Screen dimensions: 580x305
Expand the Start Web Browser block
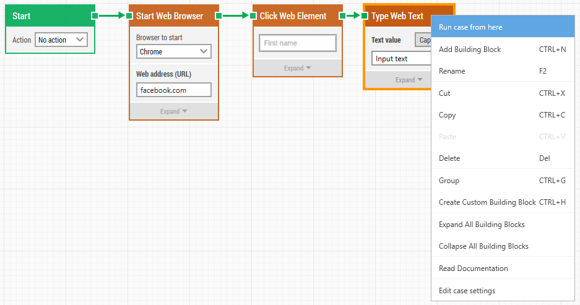[174, 111]
